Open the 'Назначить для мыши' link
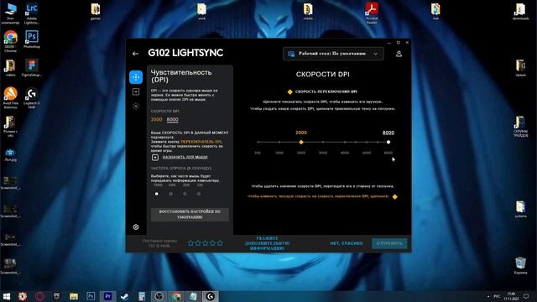Viewport: 537px width, 302px height. (x=185, y=157)
